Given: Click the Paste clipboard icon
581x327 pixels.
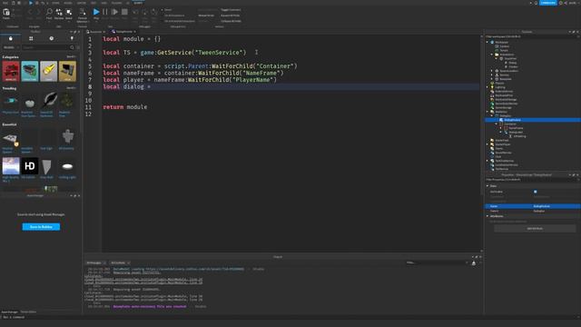Looking at the screenshot, I should coord(6,12).
